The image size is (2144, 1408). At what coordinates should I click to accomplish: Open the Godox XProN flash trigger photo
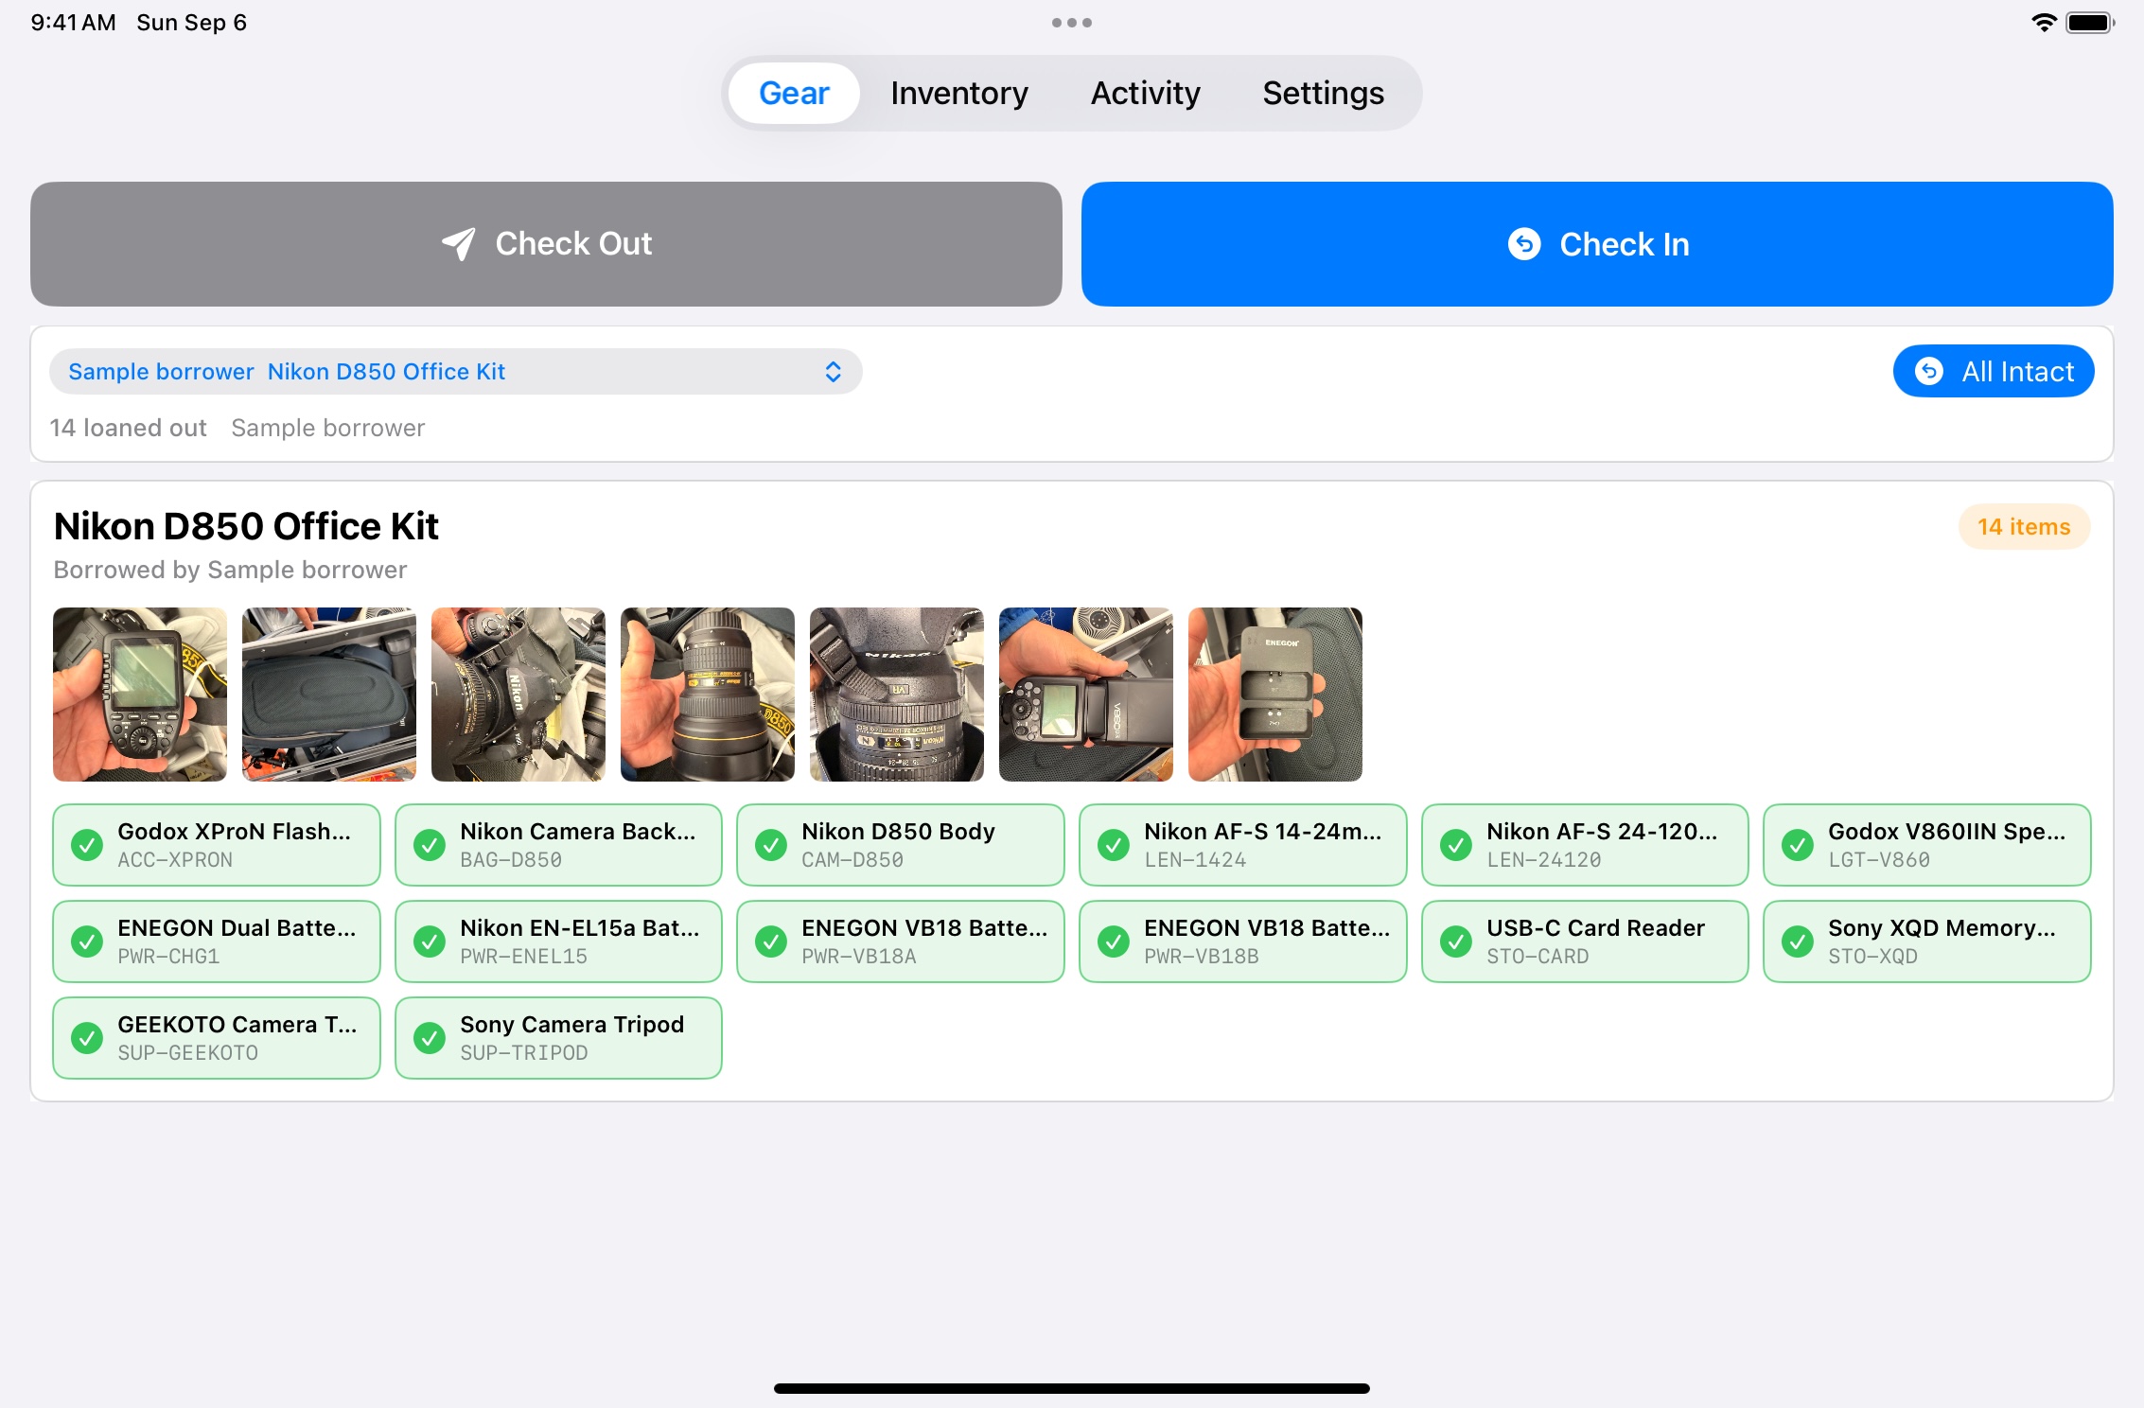140,695
